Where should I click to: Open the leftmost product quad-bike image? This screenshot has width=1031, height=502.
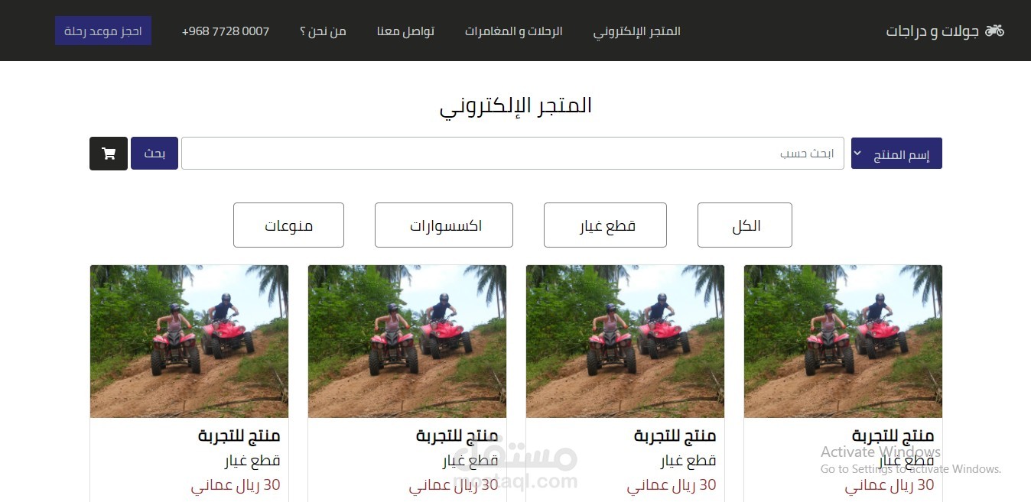189,342
